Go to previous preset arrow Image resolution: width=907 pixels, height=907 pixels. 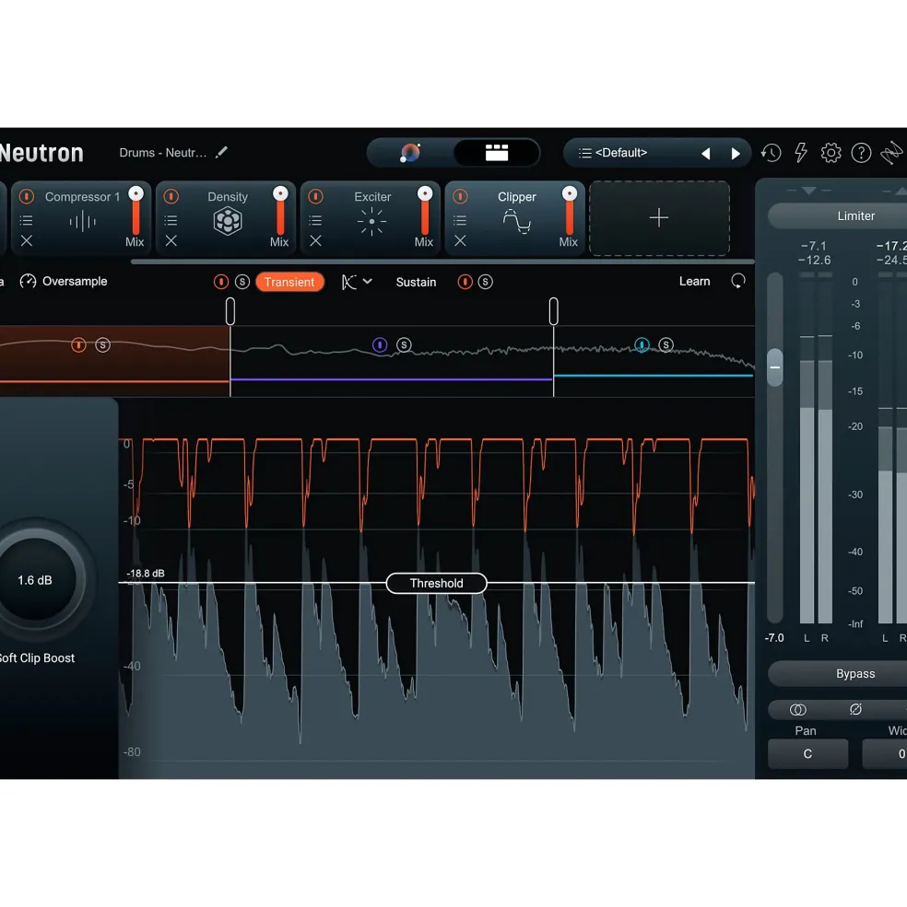pyautogui.click(x=706, y=153)
